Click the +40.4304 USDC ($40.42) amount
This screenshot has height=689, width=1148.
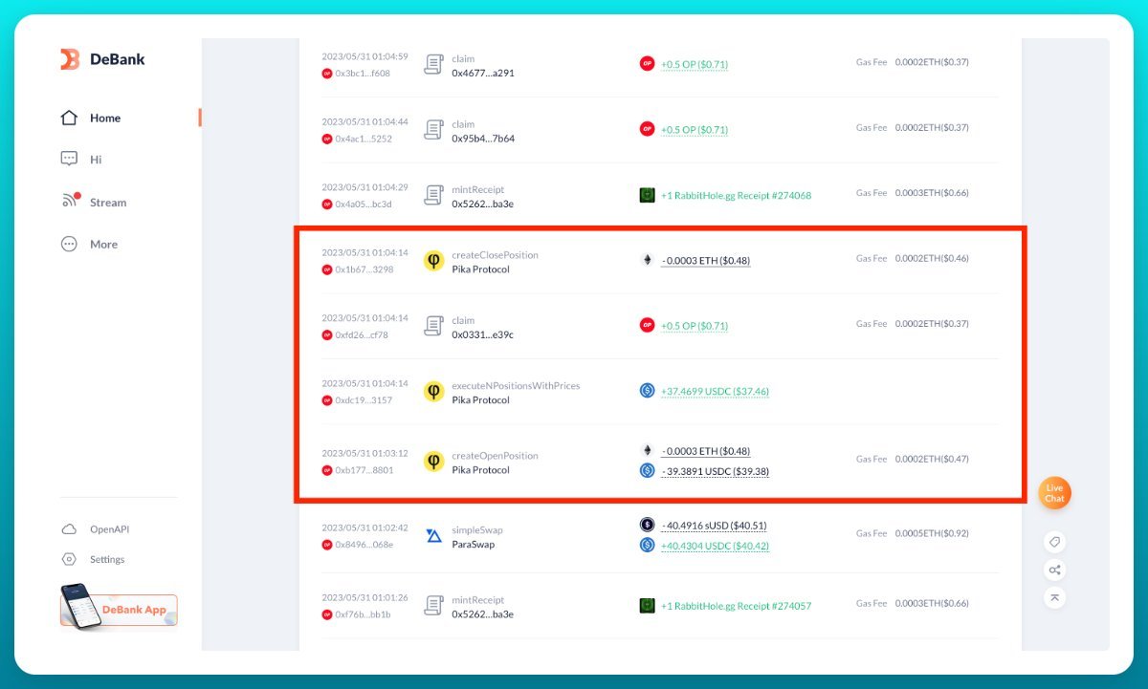pyautogui.click(x=715, y=546)
